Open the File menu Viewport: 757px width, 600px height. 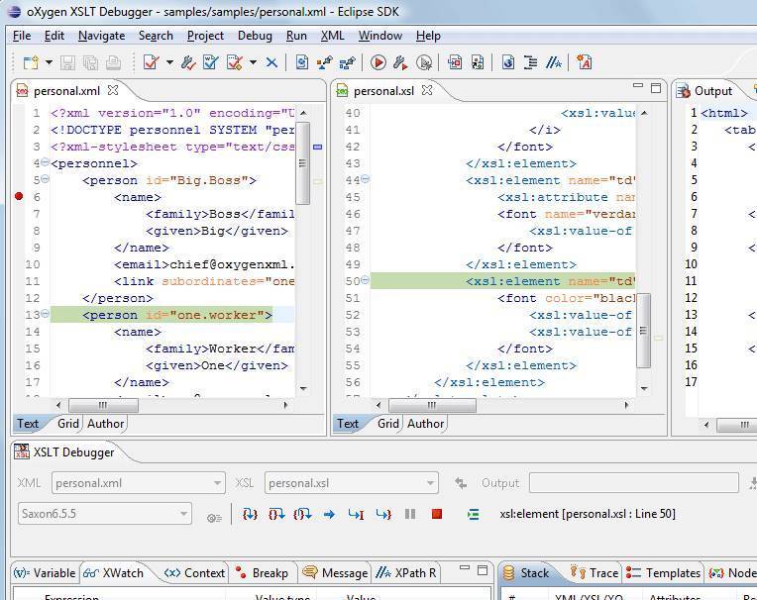tap(22, 36)
